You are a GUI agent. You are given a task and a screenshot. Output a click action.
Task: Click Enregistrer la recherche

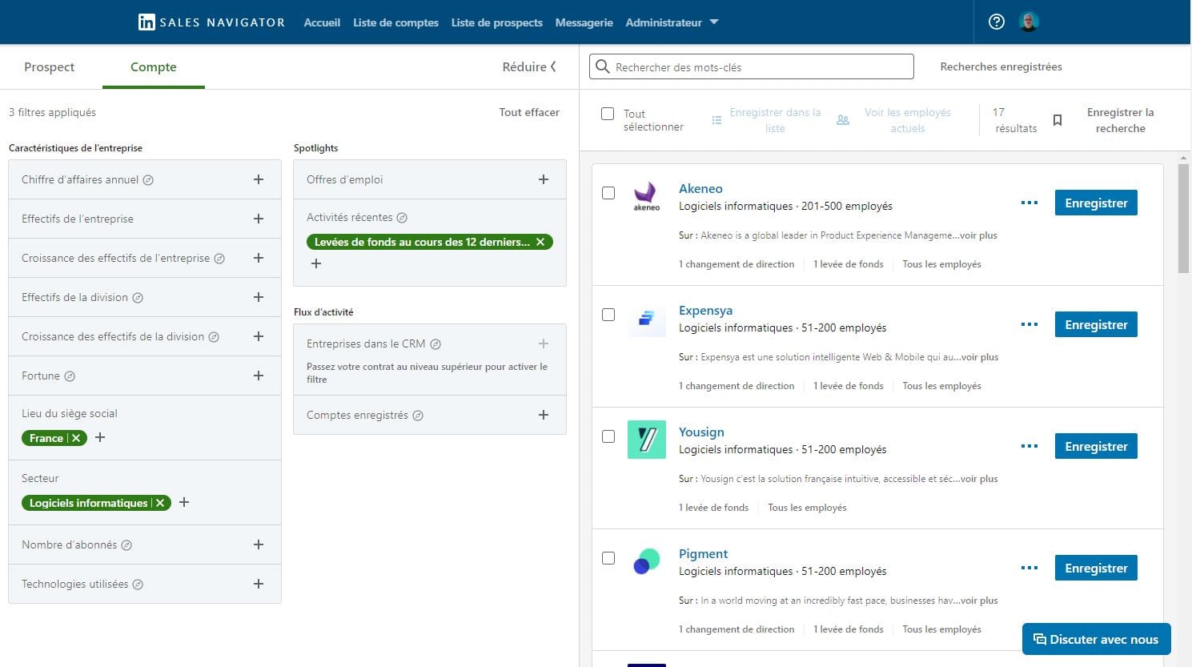click(x=1120, y=120)
